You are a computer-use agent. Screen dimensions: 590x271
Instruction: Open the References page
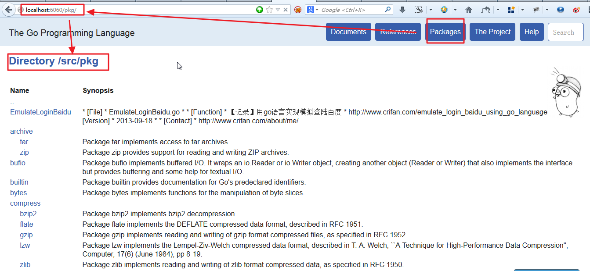pos(398,32)
